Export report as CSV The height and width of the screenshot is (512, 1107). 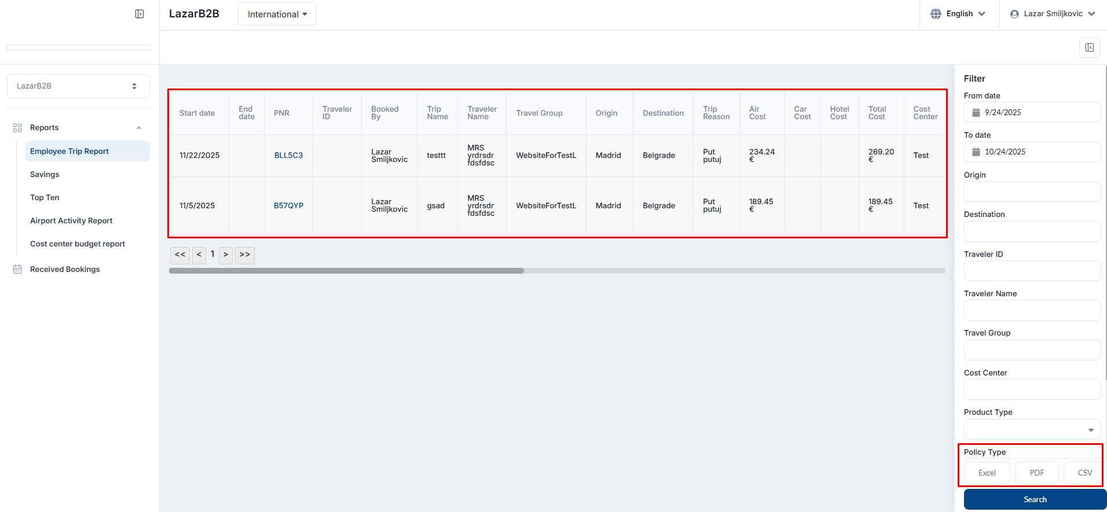(x=1085, y=473)
